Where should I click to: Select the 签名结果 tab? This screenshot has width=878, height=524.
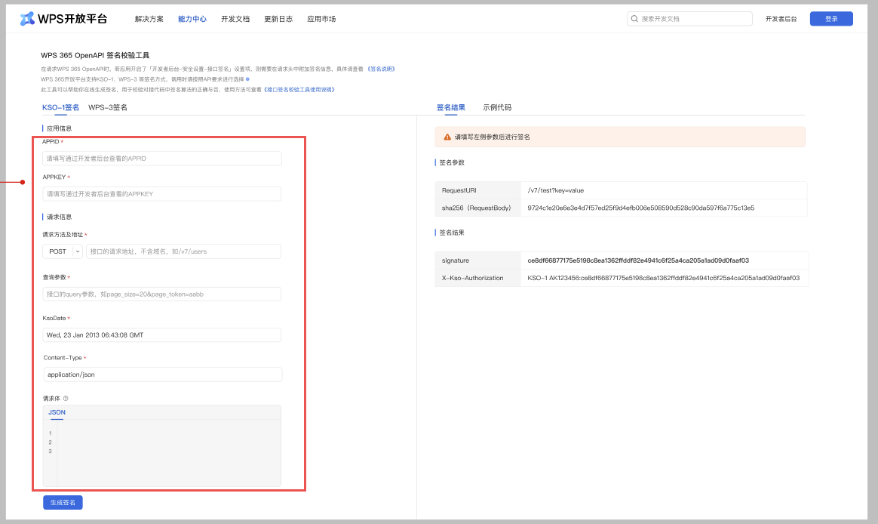[x=451, y=108]
